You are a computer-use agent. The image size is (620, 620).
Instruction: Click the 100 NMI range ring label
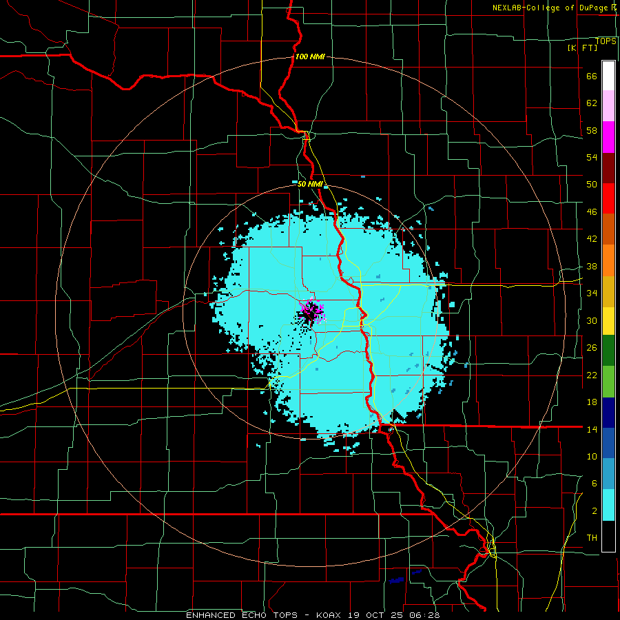[310, 56]
